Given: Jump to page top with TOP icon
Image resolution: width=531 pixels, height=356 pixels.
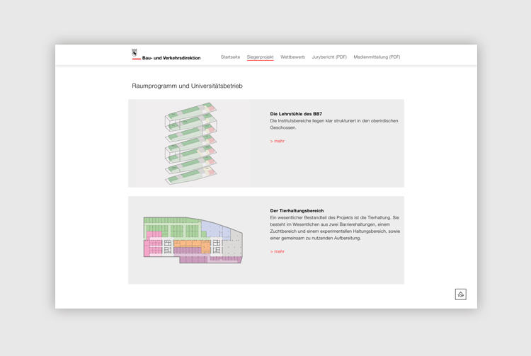Looking at the screenshot, I should [461, 294].
